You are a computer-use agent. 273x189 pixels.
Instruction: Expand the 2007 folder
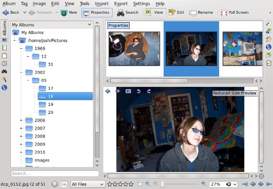pos(21,129)
